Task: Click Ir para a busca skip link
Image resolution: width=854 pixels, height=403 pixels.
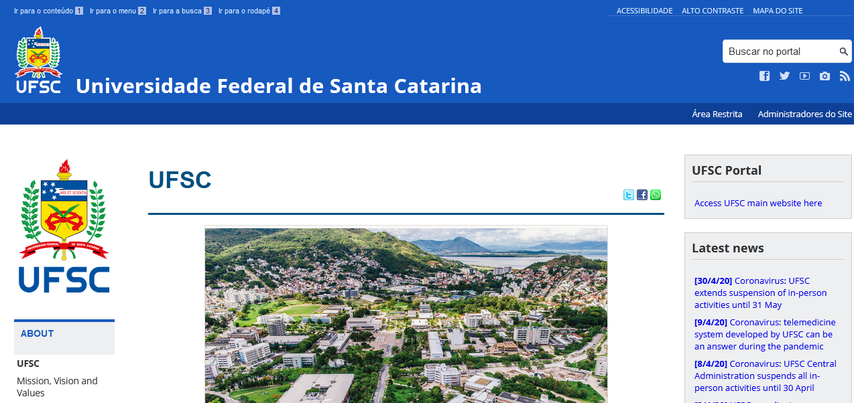Action: [x=182, y=11]
